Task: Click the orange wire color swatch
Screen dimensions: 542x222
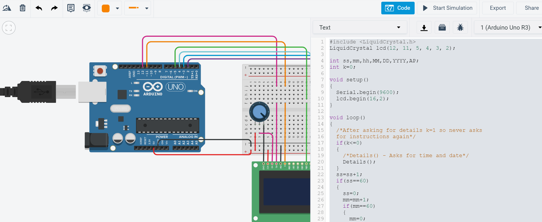Action: click(106, 8)
